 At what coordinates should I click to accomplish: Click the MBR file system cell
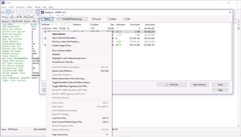tap(93, 28)
